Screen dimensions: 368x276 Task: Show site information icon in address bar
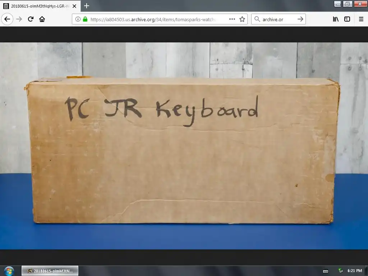pyautogui.click(x=78, y=19)
